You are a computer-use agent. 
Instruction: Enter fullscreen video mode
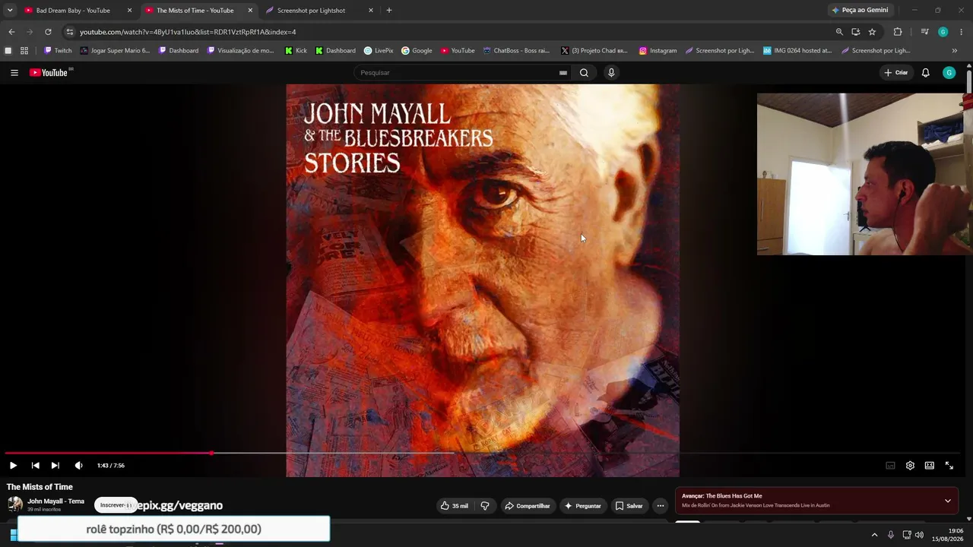coord(949,466)
